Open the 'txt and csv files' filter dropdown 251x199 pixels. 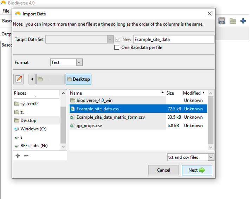tap(191, 157)
